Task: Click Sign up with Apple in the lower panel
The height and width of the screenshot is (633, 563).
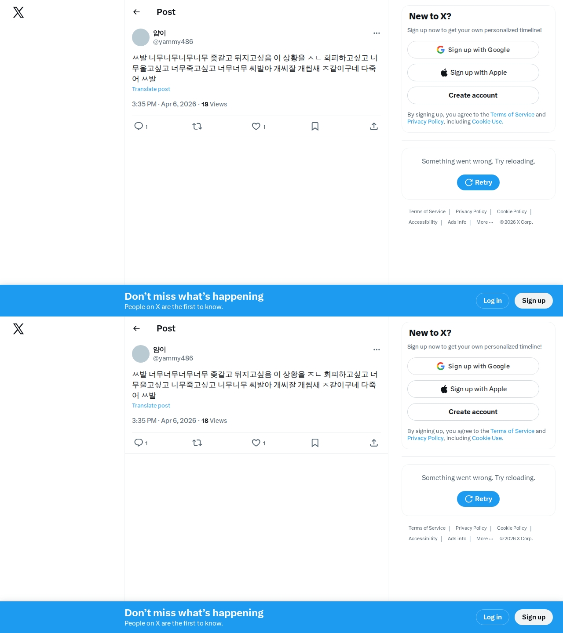Action: [473, 389]
